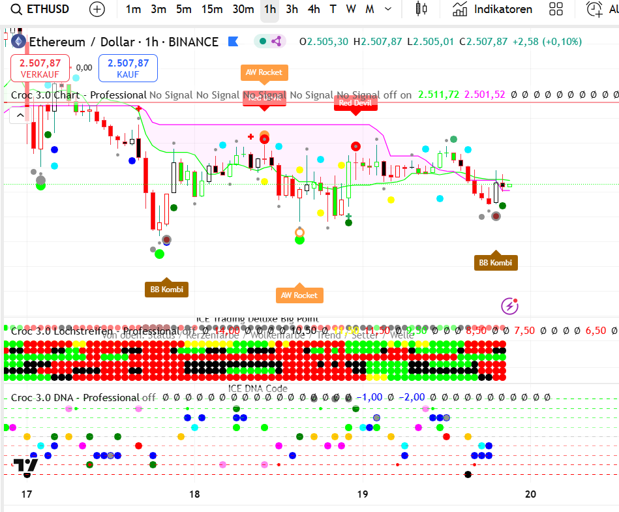The image size is (619, 512).
Task: Toggle the market status share pill
Action: pyautogui.click(x=270, y=41)
